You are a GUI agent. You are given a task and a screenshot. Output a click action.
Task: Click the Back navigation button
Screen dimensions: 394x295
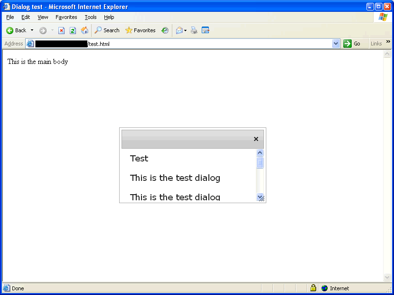16,30
